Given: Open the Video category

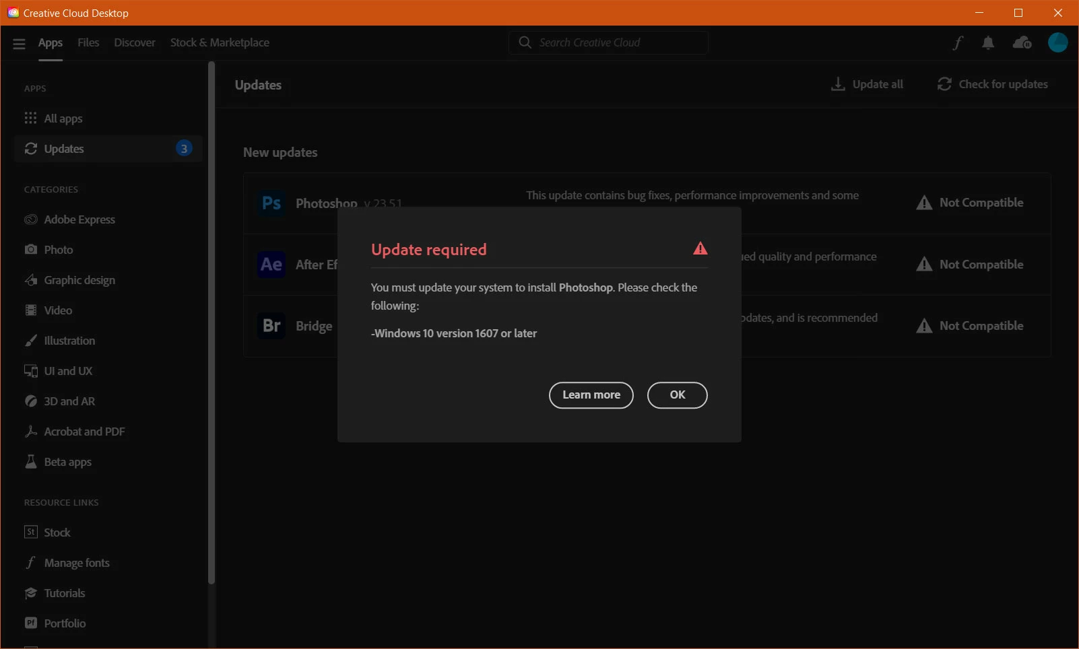Looking at the screenshot, I should (x=108, y=310).
